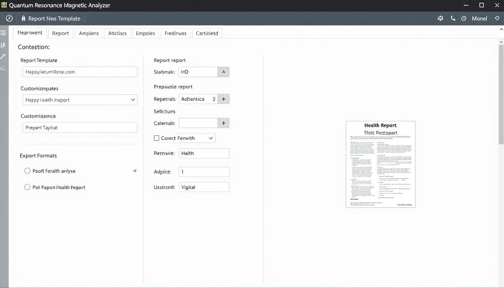The width and height of the screenshot is (504, 288).
Task: Click the circle icon left of Monel
Action: (464, 18)
